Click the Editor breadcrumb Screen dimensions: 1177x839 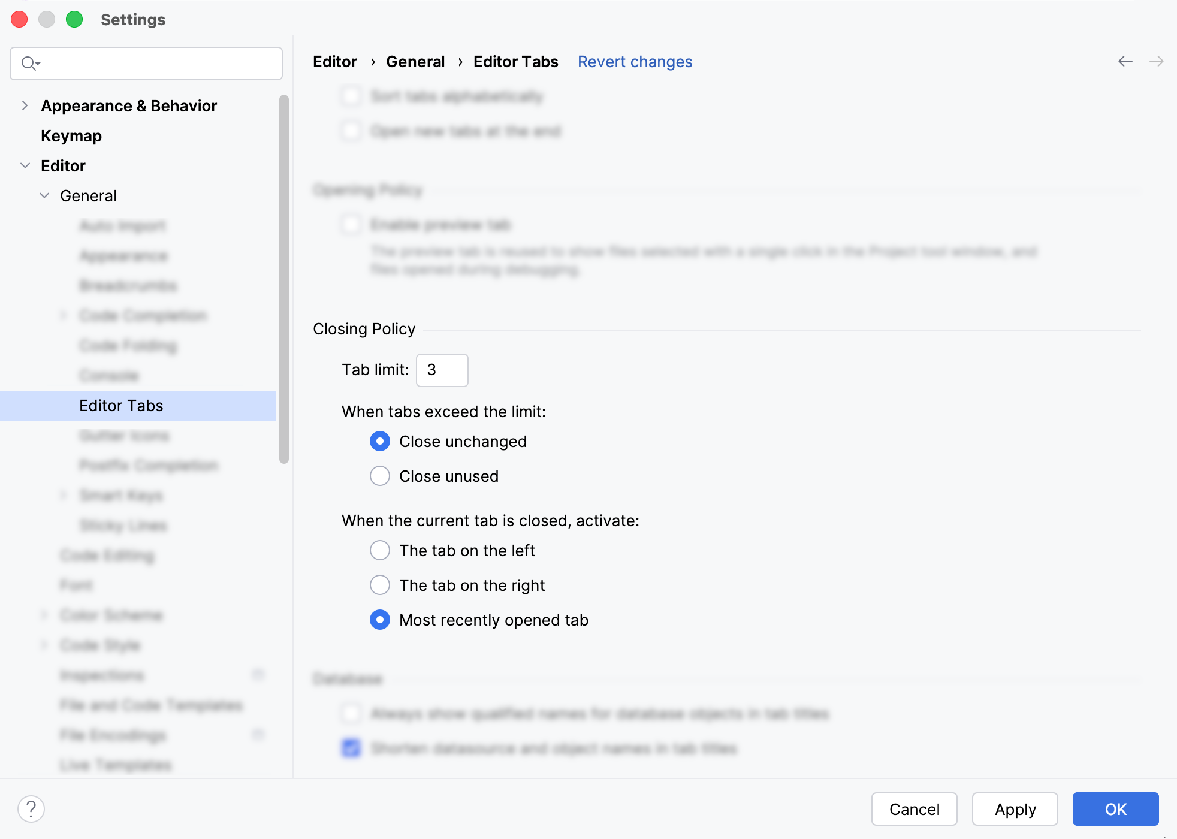click(335, 62)
